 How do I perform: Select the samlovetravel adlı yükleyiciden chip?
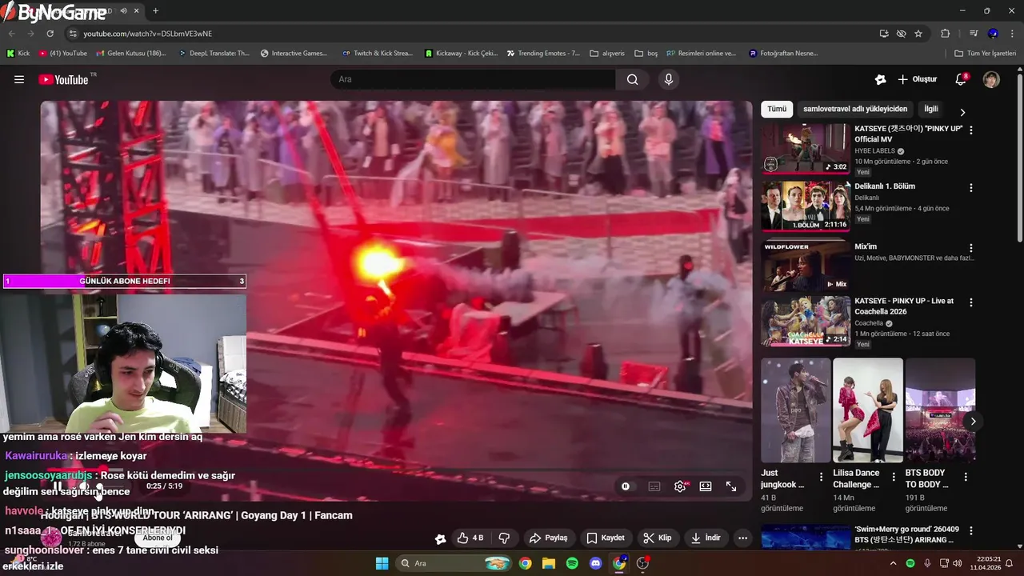(x=855, y=109)
